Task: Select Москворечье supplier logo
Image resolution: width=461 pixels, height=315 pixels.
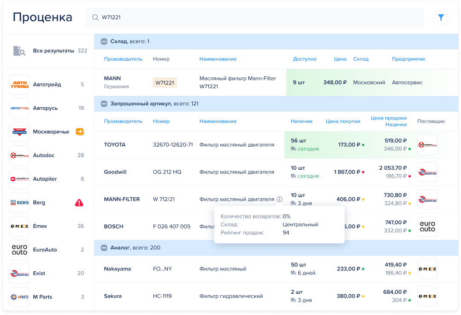Action: (x=20, y=132)
